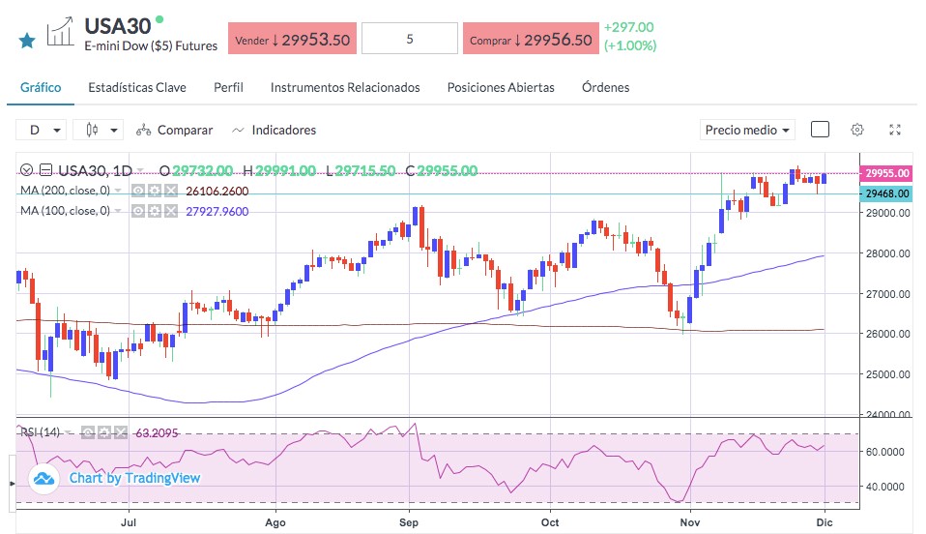Click the left-edge panel expand arrow
926x534 pixels.
[x=12, y=484]
